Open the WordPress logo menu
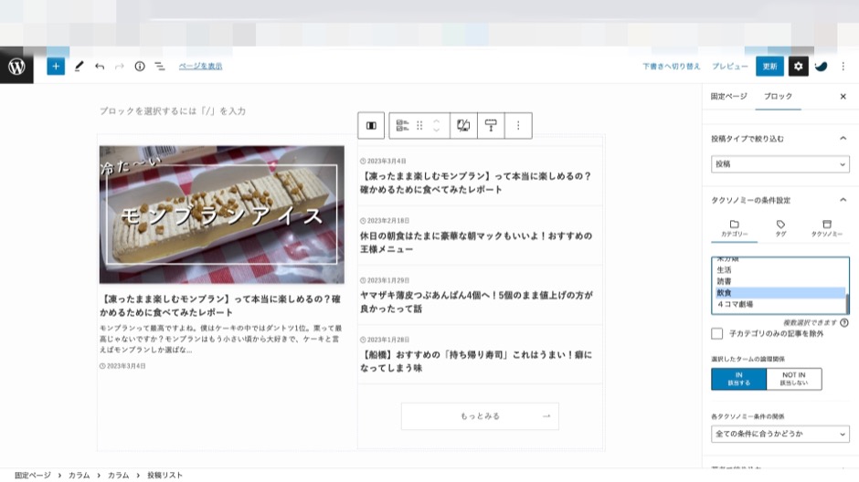 click(16, 67)
